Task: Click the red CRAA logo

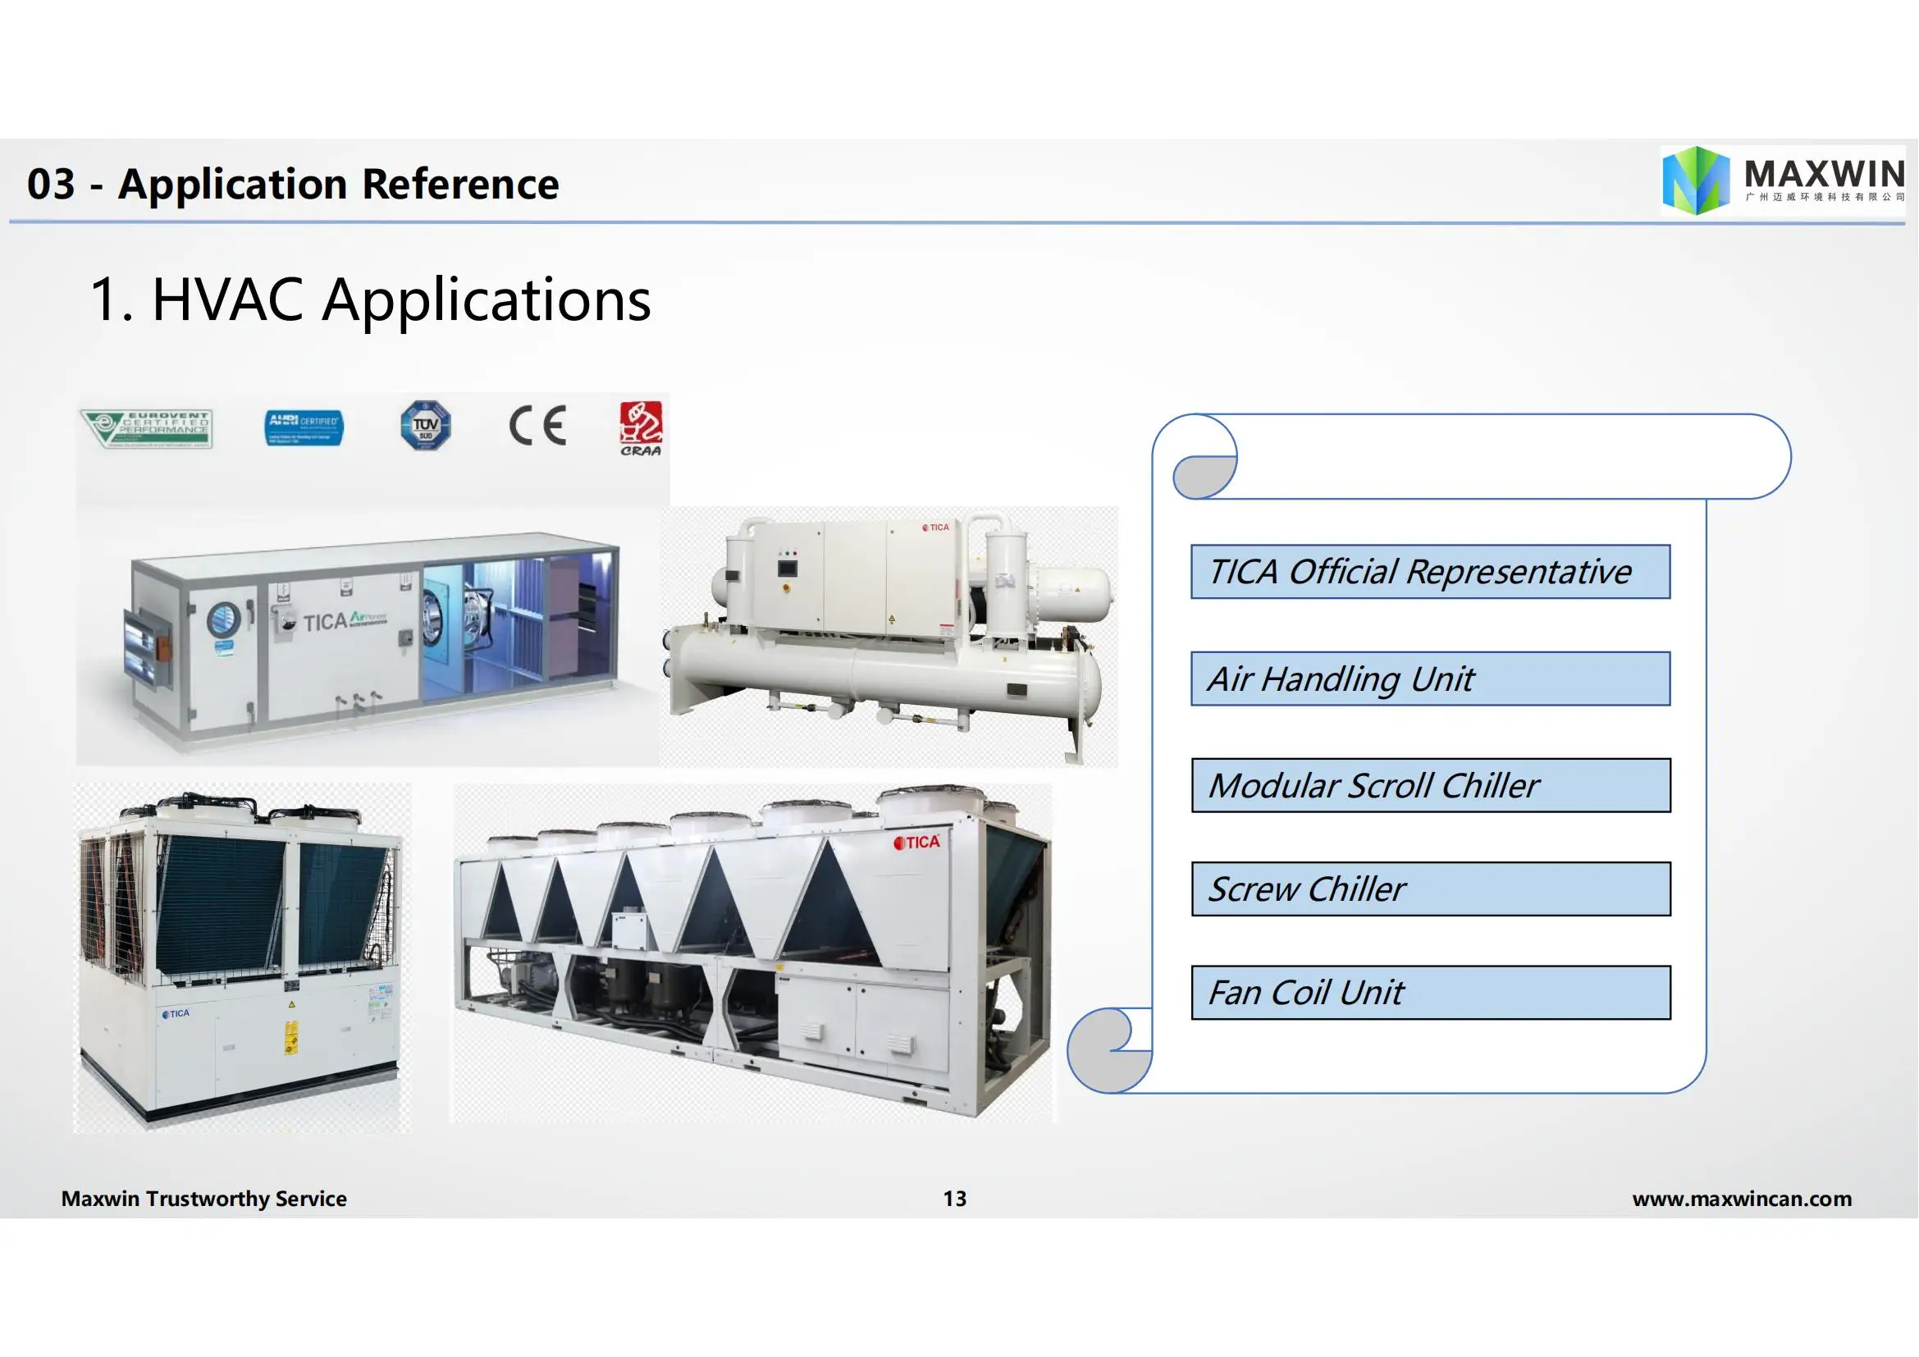Action: 640,427
